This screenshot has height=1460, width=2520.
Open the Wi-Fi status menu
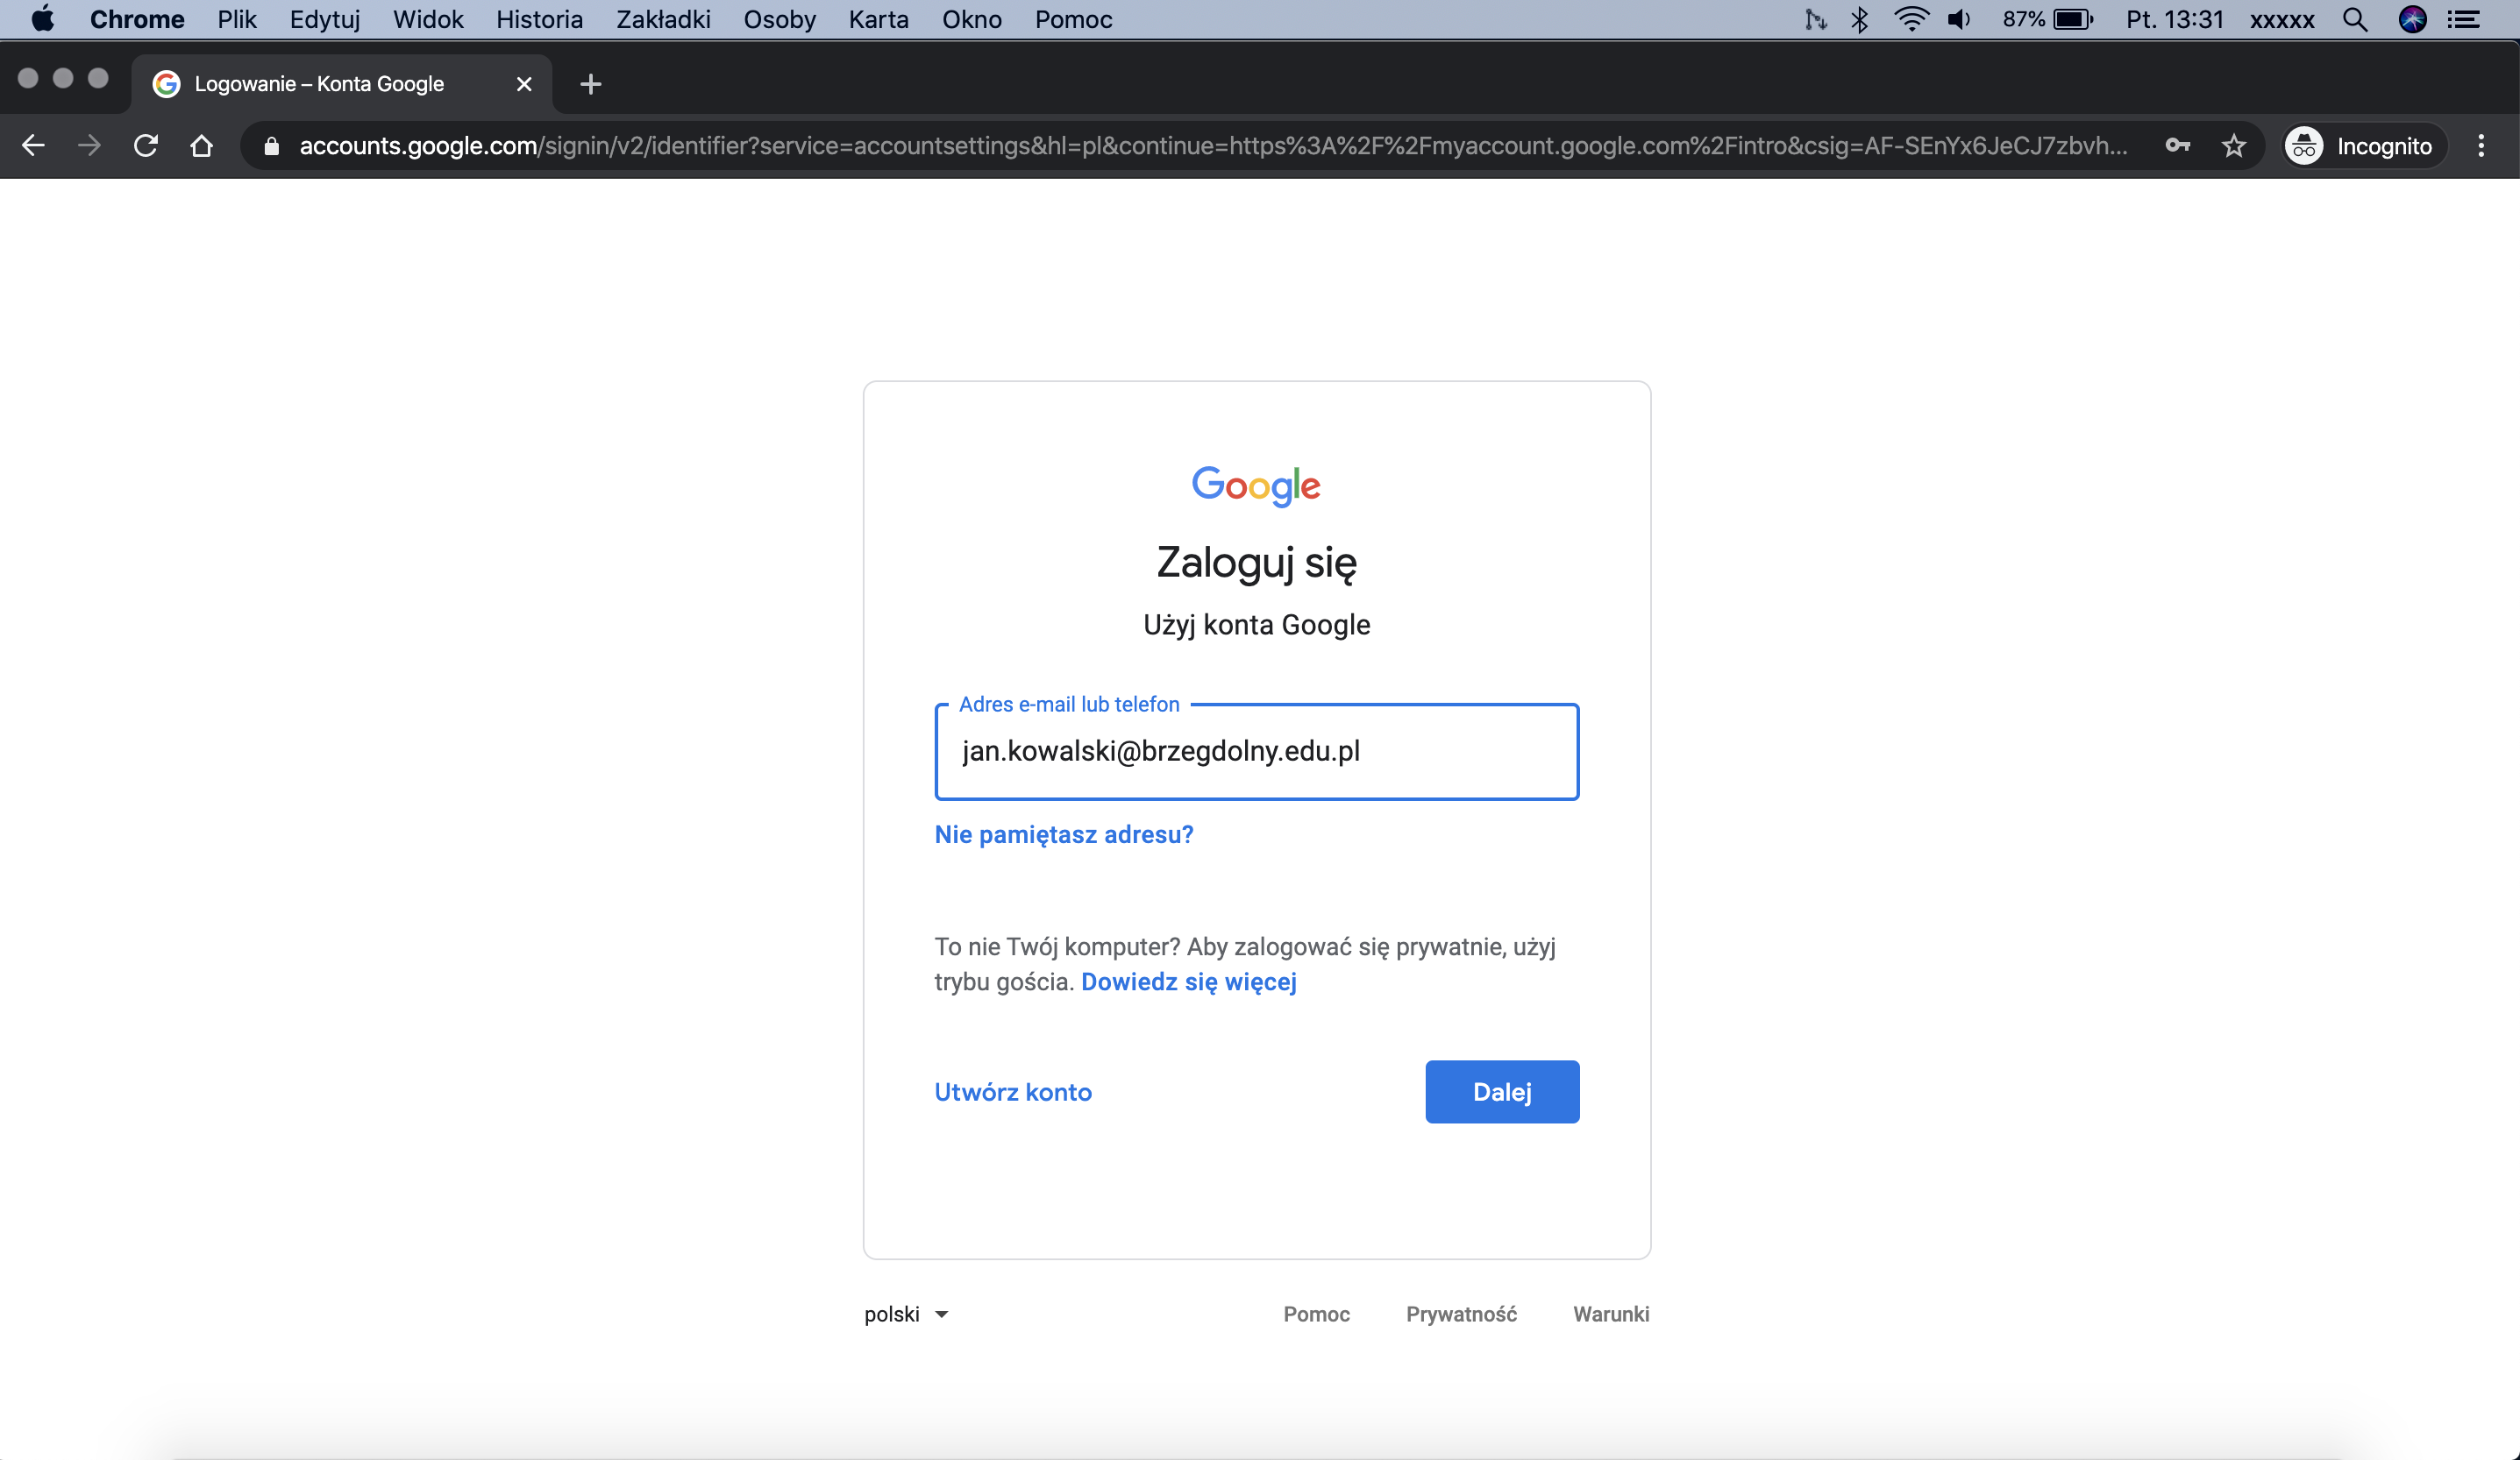coord(1911,19)
